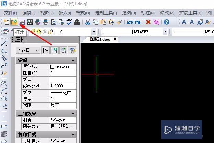Select the Polyline tool
Viewport: 214px width, 143px height.
pos(4,51)
